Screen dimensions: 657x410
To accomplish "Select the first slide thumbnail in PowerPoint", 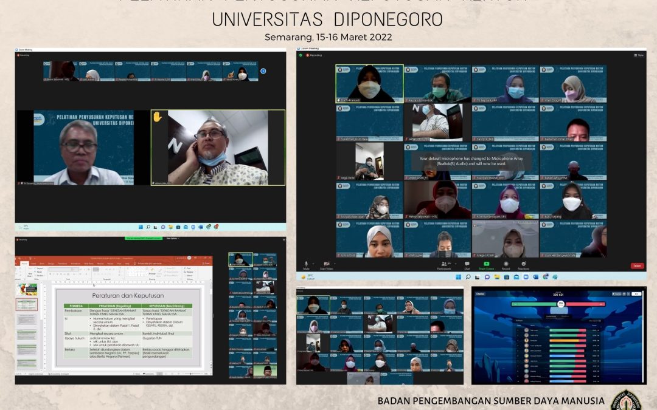I will (27, 289).
